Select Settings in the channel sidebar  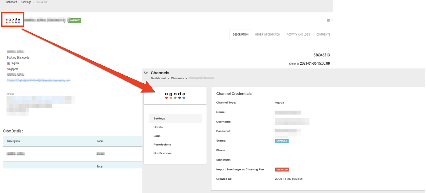click(175, 118)
